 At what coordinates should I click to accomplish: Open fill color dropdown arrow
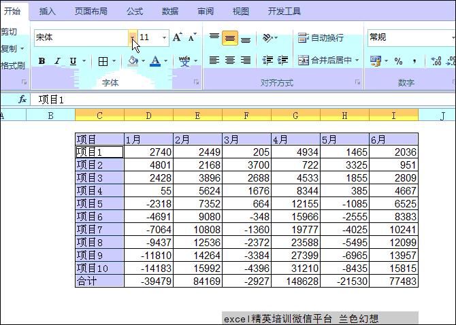coord(143,61)
